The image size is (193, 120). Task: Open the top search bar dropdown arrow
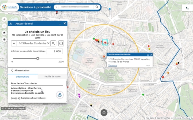[56, 7]
